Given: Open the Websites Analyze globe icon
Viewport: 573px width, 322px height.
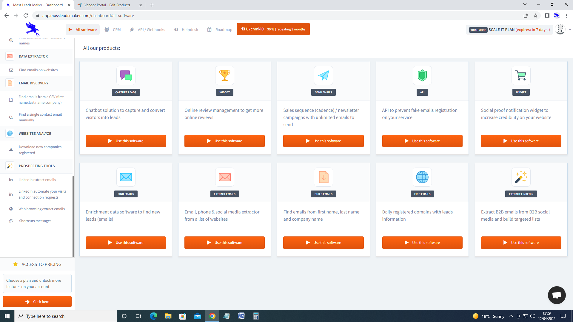Looking at the screenshot, I should [x=10, y=133].
